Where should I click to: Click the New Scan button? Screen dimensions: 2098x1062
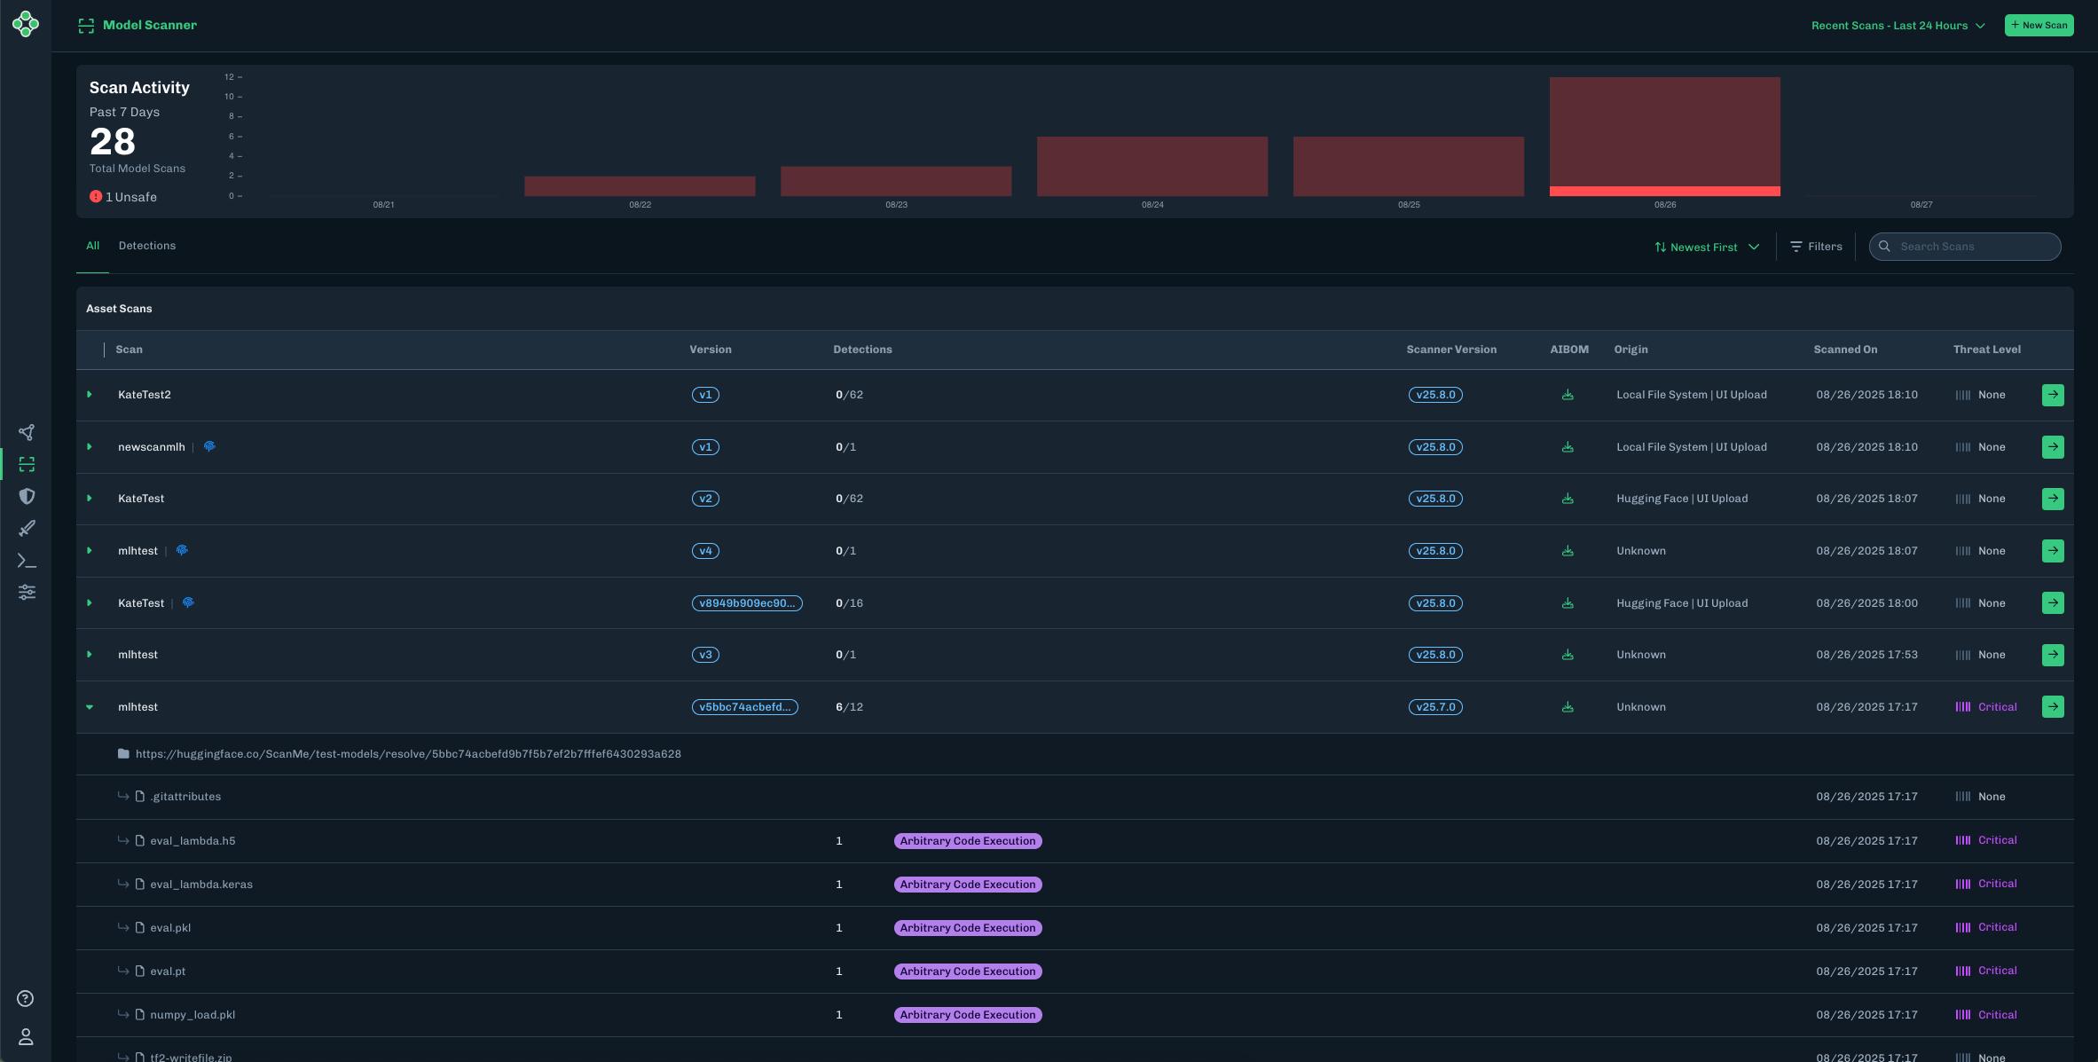[x=2039, y=25]
